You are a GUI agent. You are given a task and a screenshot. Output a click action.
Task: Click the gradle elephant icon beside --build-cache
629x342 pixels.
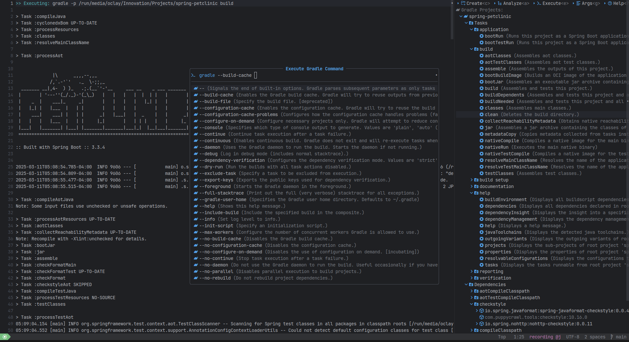[196, 95]
